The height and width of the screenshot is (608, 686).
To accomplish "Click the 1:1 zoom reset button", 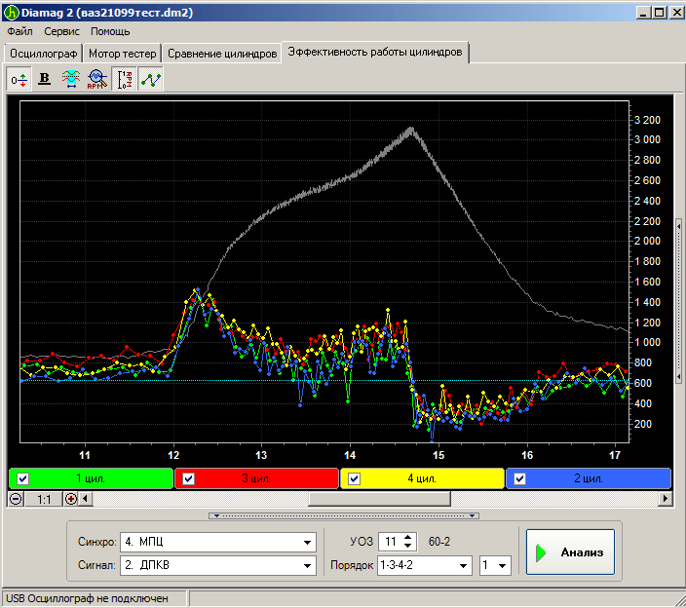I will point(43,499).
